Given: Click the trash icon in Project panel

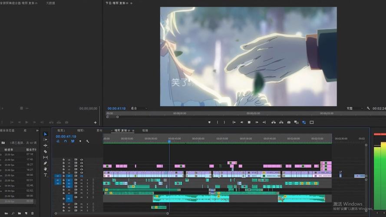Looking at the screenshot, I should coord(33,213).
